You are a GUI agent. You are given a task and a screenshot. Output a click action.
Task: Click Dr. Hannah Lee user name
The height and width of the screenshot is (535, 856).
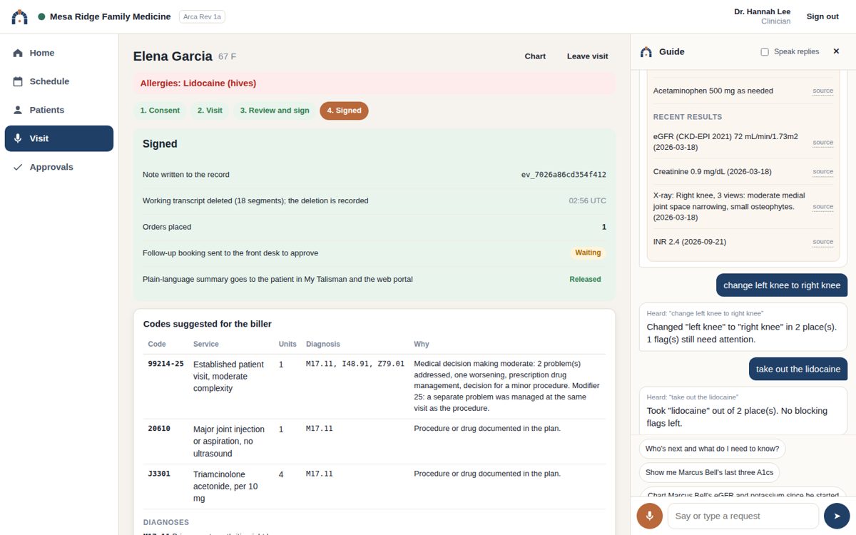point(762,11)
